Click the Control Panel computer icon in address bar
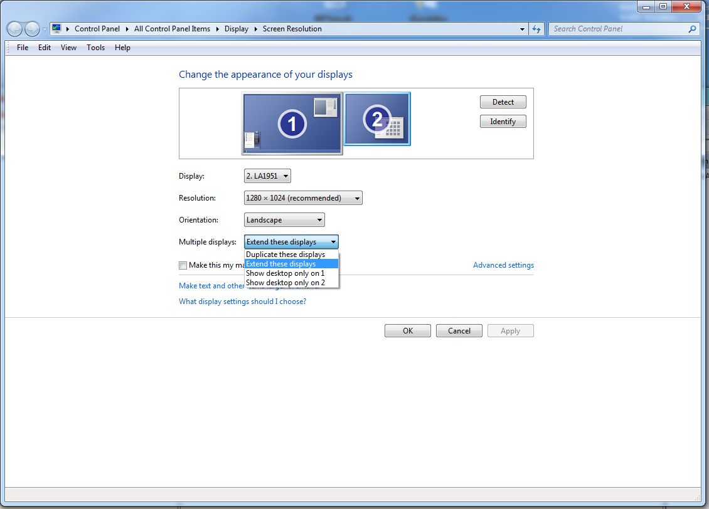The height and width of the screenshot is (509, 709). tap(56, 28)
